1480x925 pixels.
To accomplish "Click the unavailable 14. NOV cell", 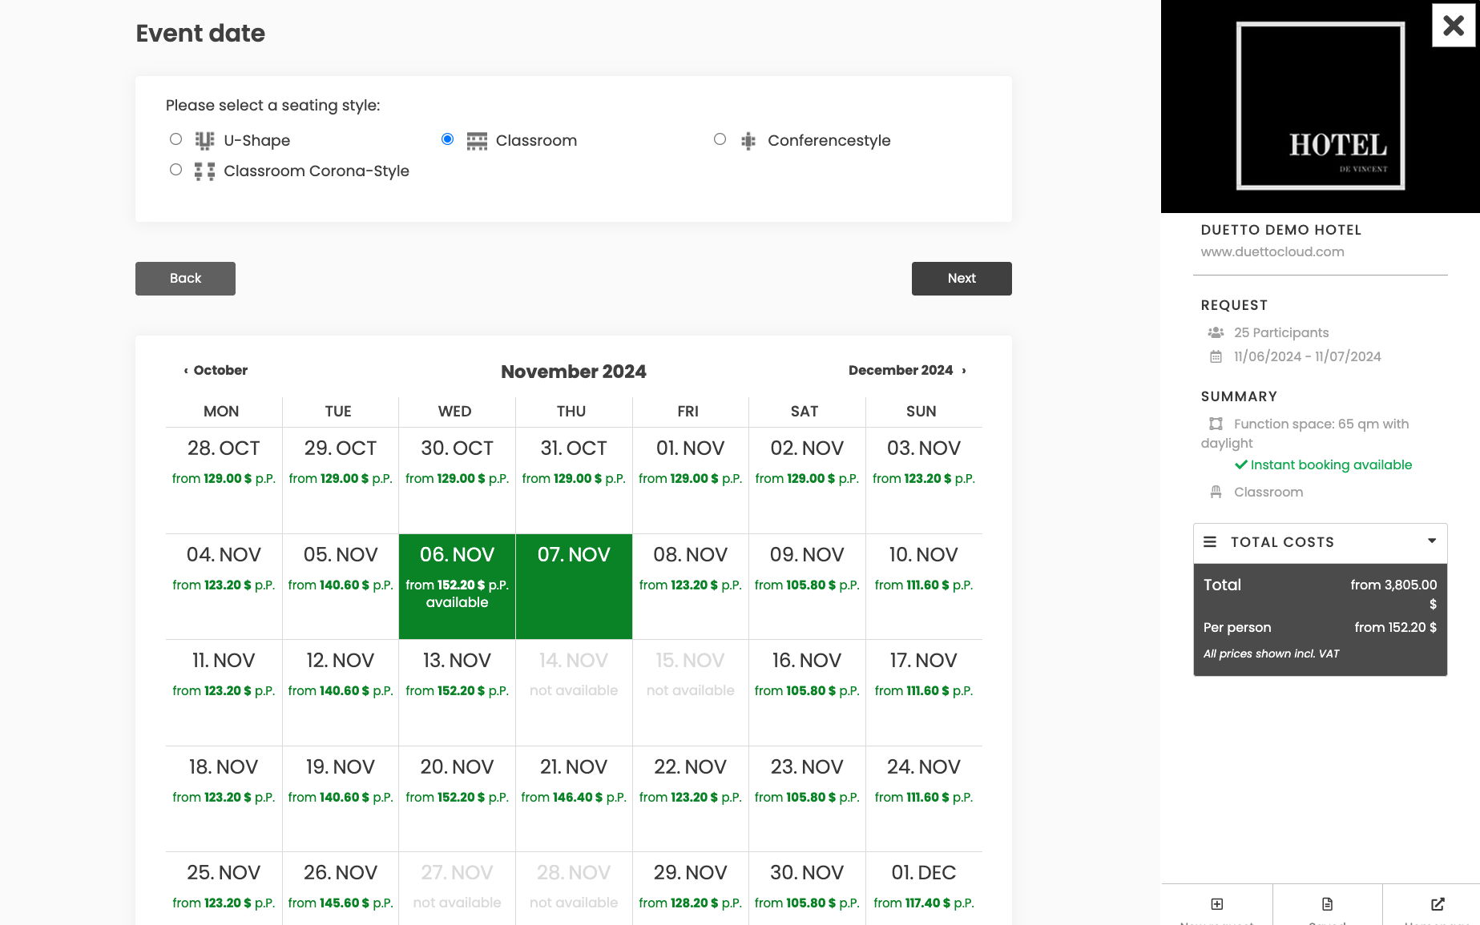I will tap(574, 693).
